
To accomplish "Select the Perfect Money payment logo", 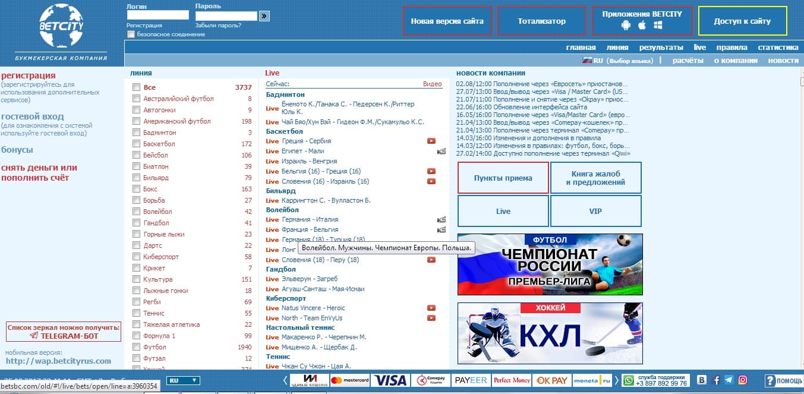I will tap(512, 380).
